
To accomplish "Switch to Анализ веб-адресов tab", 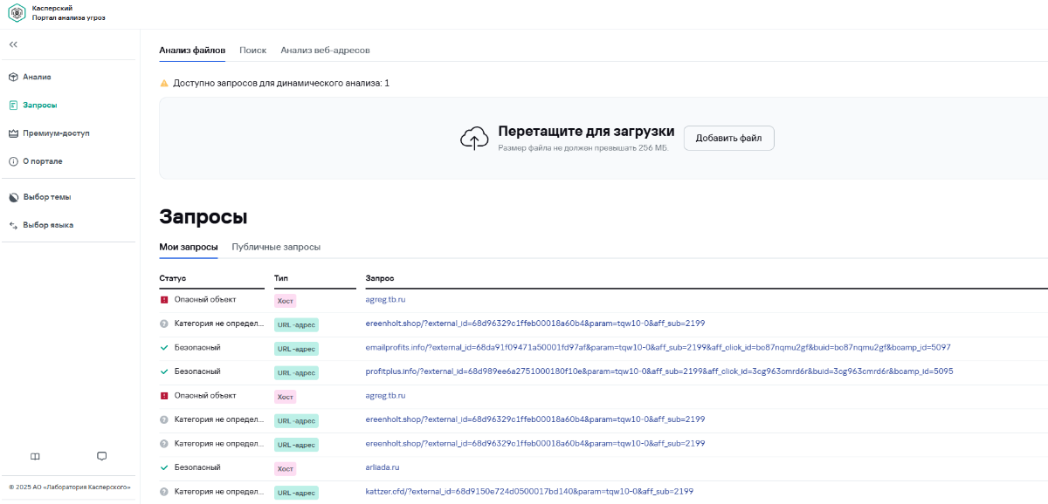I will 325,51.
